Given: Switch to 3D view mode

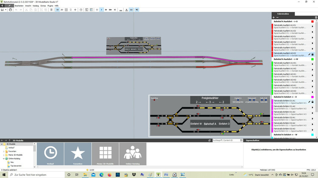Looking at the screenshot, I should 57,9.
